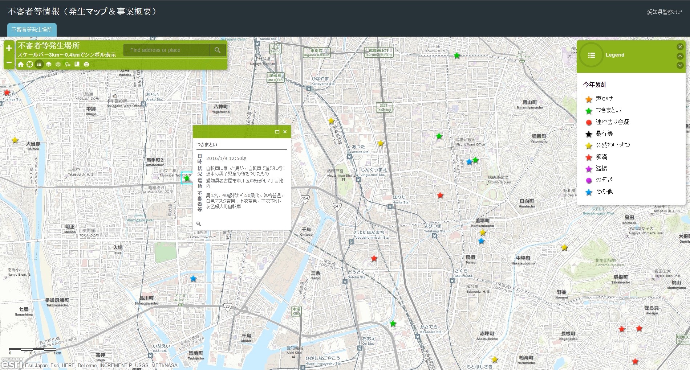This screenshot has width=690, height=370.
Task: Click the magnifier search button
Action: (218, 50)
